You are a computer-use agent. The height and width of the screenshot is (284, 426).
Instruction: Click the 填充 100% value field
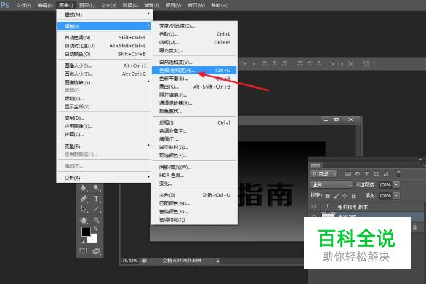385,195
